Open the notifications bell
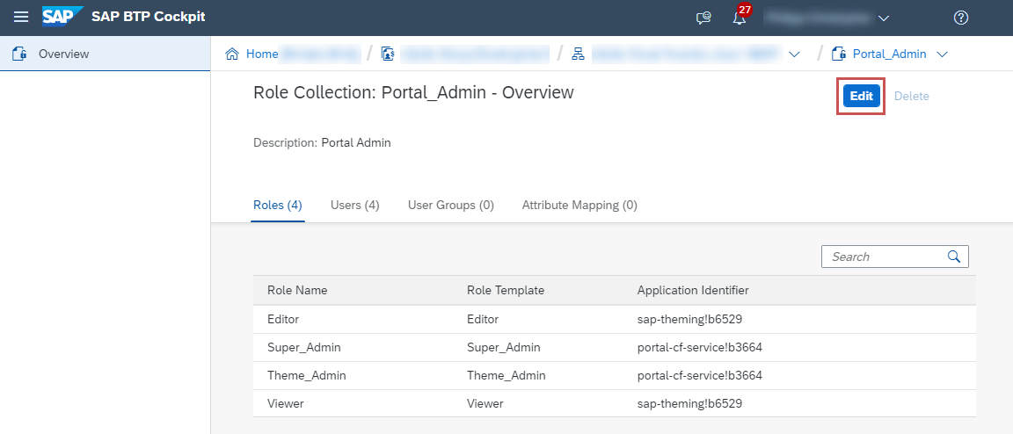Screen dimensions: 1013x434 [740, 18]
